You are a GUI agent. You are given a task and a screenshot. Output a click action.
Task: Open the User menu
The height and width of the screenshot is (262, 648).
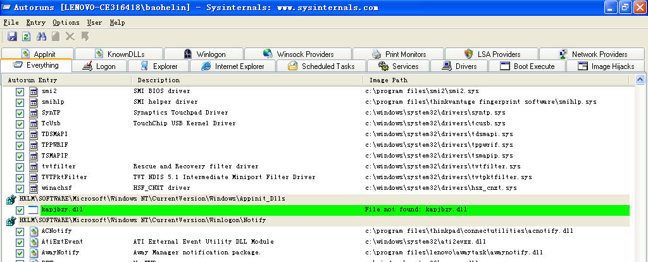[x=95, y=22]
